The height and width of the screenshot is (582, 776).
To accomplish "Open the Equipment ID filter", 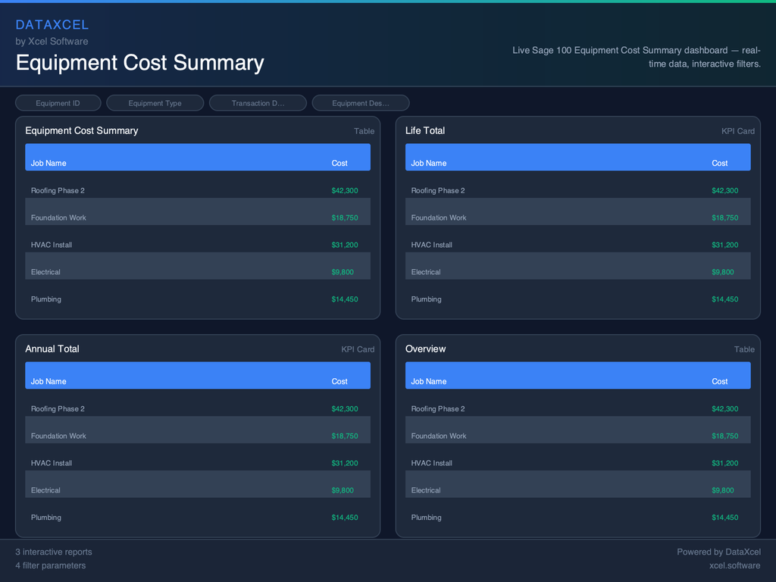I will click(58, 102).
